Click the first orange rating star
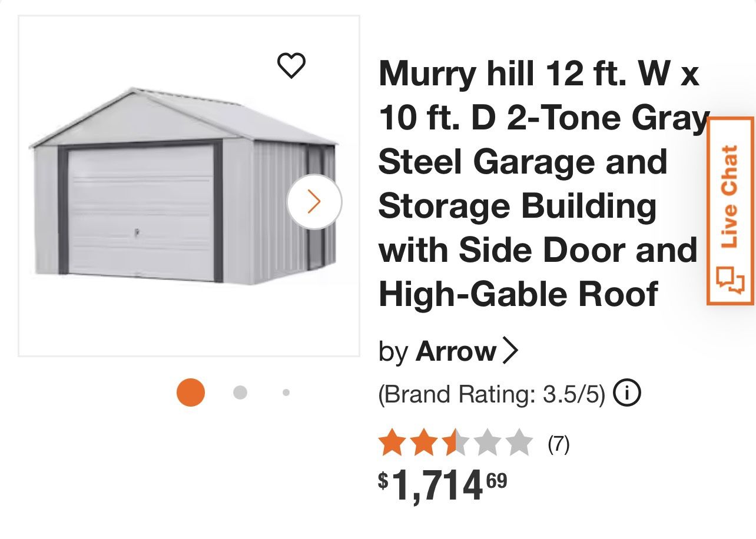This screenshot has width=756, height=539. [390, 443]
